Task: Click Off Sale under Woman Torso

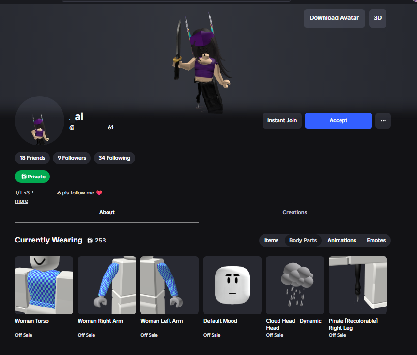Action: 24,335
